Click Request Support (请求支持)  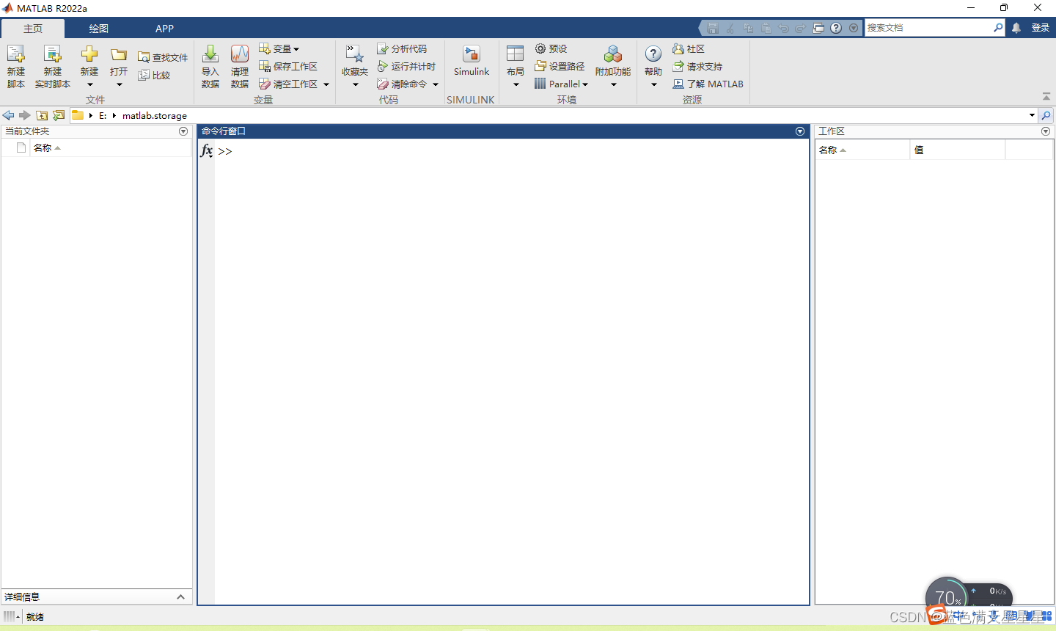tap(697, 66)
